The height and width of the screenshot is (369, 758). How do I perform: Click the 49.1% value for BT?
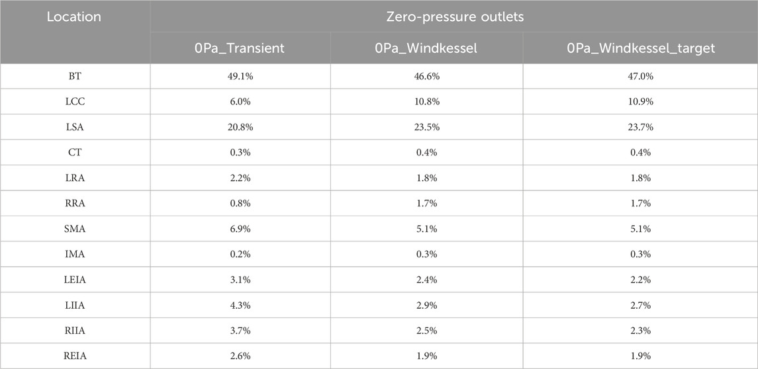240,77
